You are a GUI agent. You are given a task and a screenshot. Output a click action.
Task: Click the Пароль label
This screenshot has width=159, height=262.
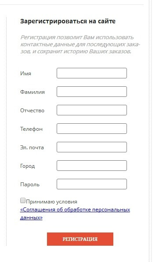coord(30,185)
